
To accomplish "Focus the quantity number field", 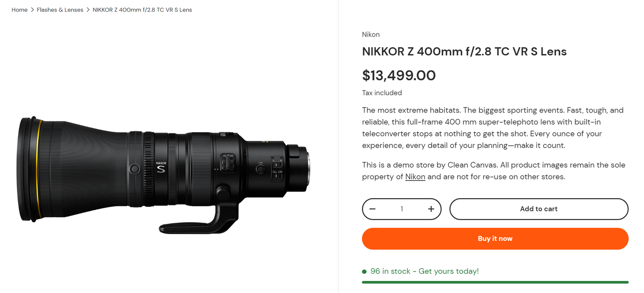I will click(x=402, y=209).
